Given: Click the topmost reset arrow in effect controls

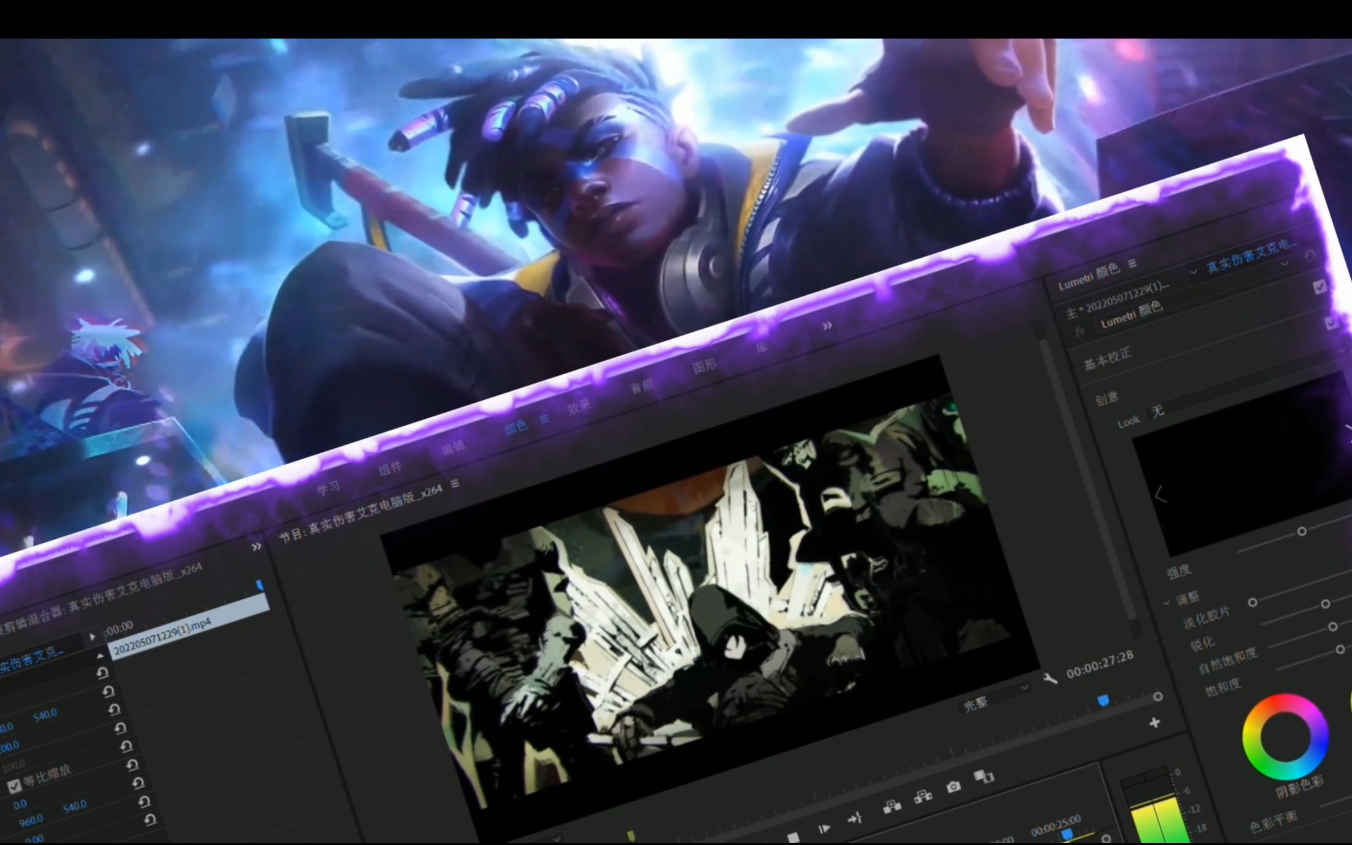Looking at the screenshot, I should [103, 673].
